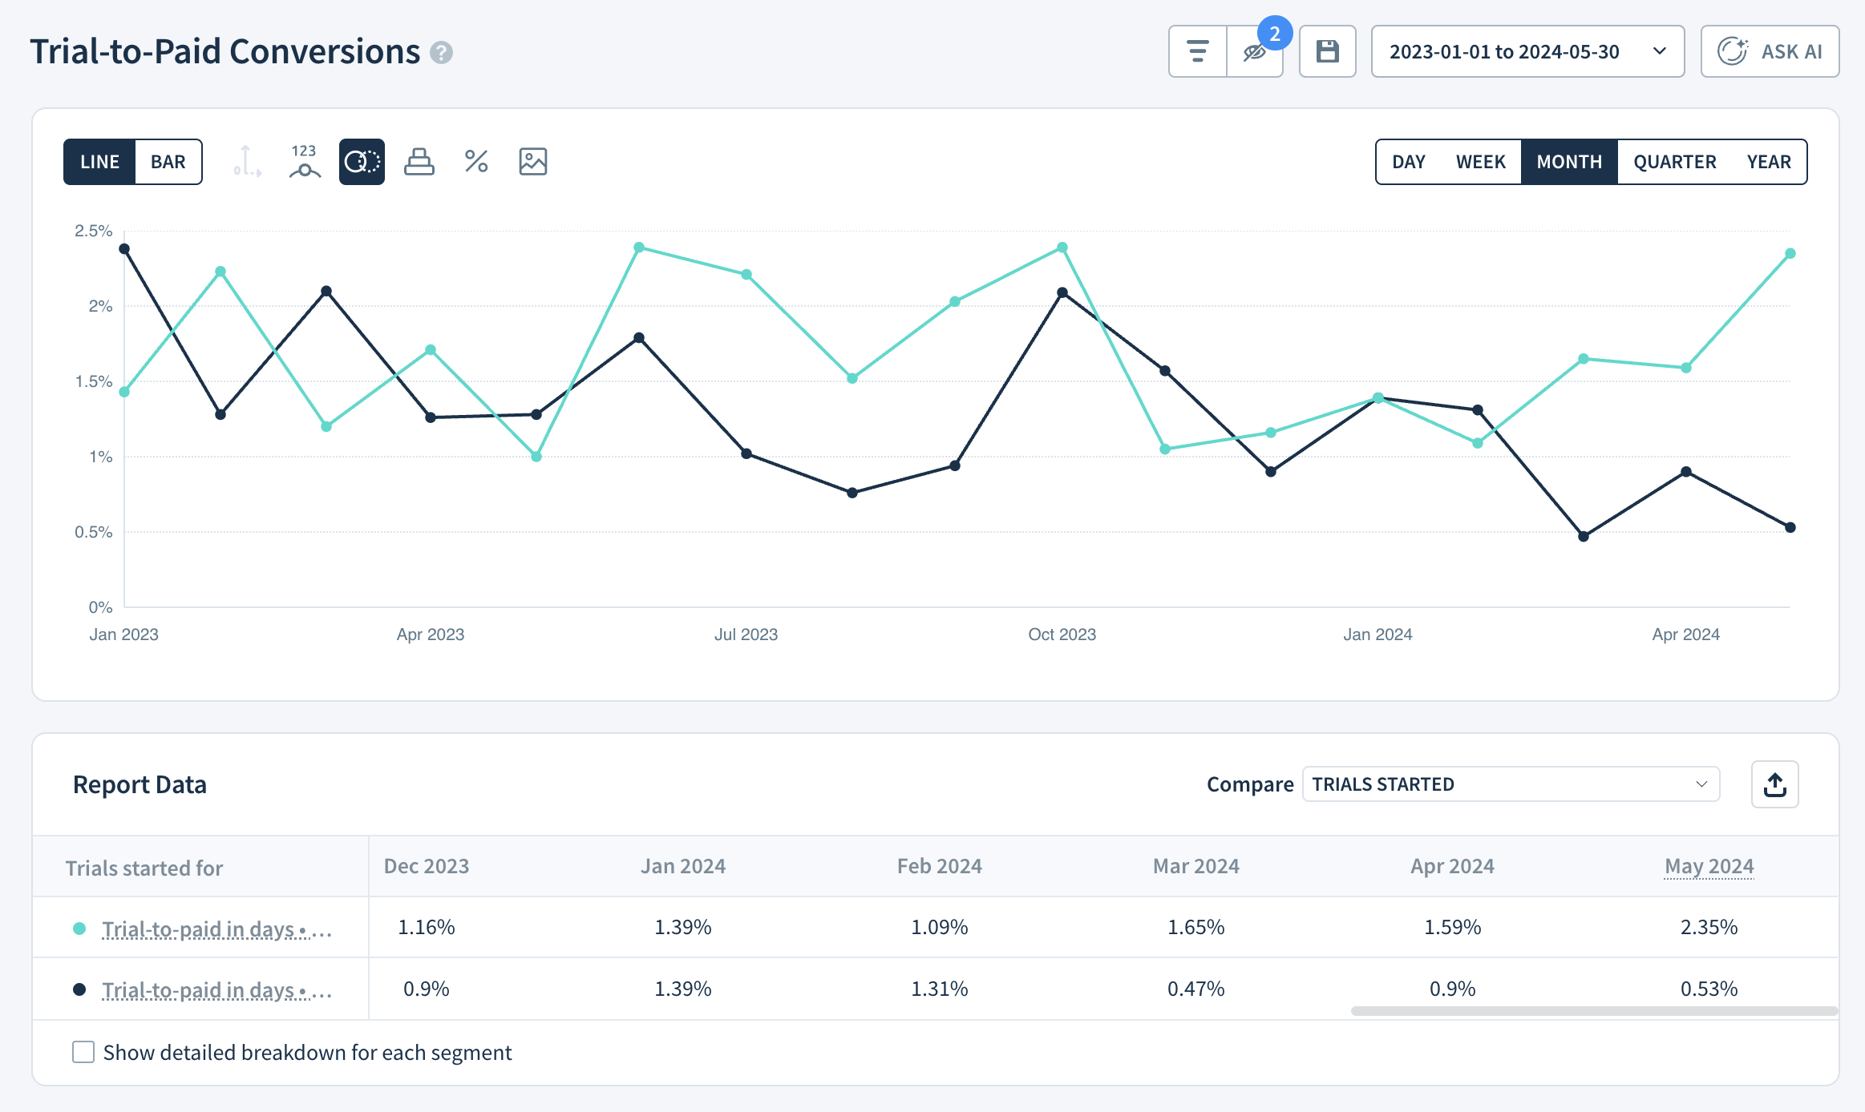The height and width of the screenshot is (1112, 1865).
Task: Click the 0.47% cell for Mar 2024
Action: pos(1196,989)
